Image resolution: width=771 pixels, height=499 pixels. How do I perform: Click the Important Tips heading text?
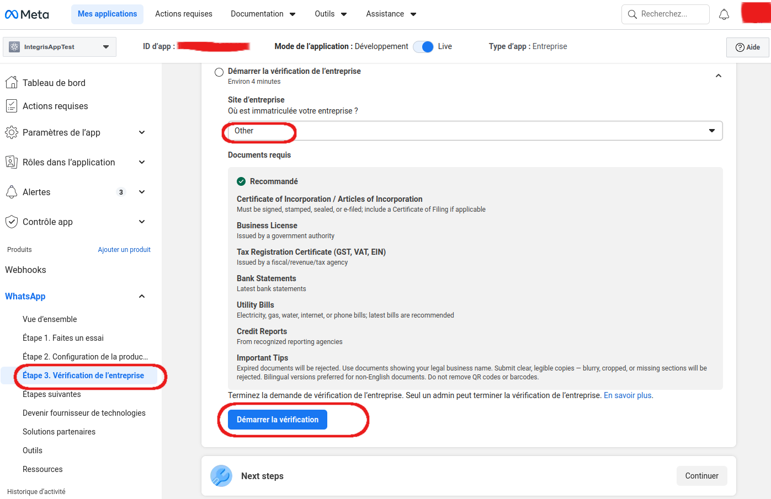tap(263, 358)
